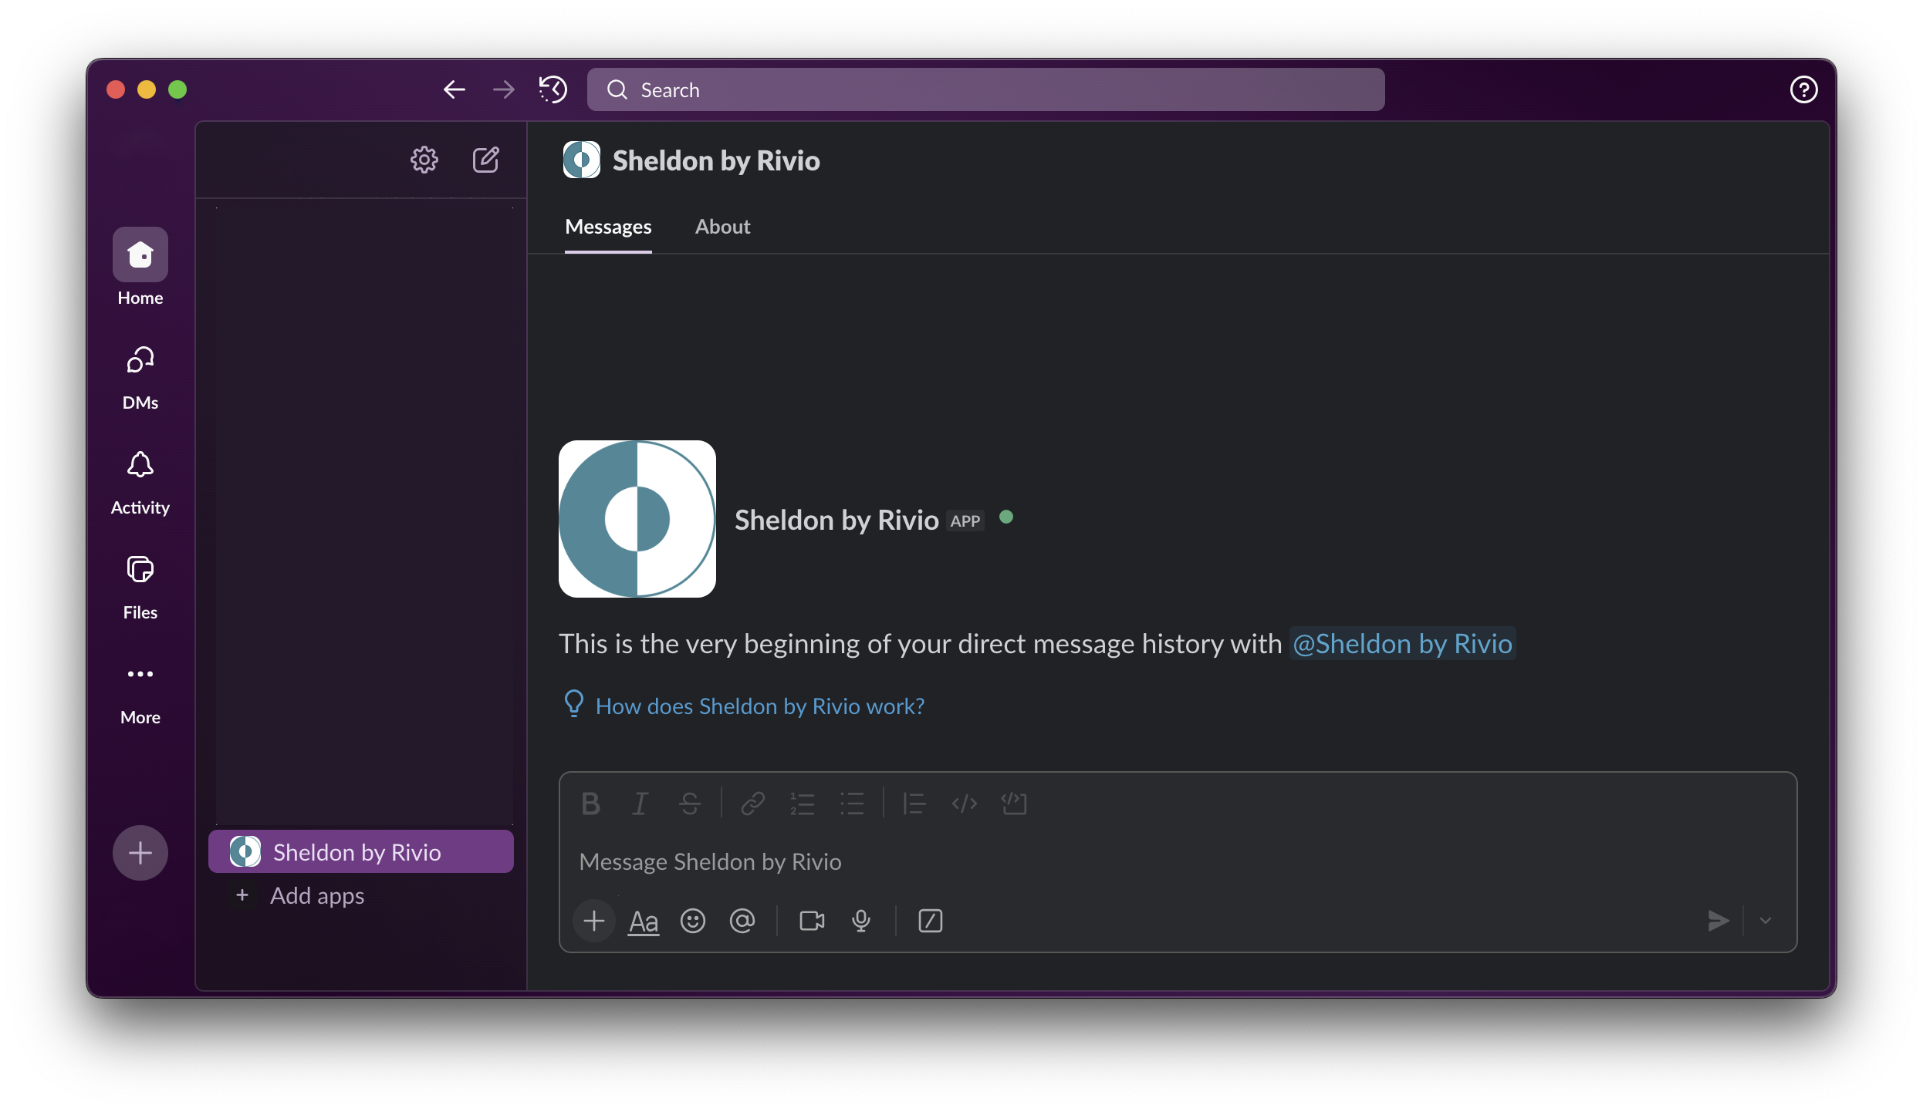Click the plus attach button in composer
1923x1112 pixels.
[x=594, y=921]
